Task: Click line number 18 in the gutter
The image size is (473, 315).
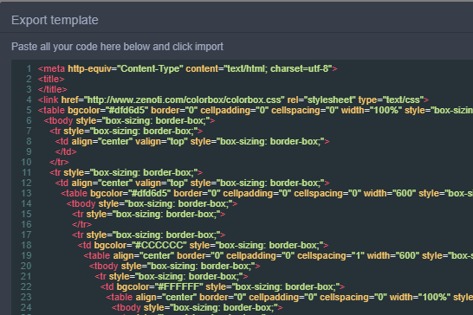Action: 26,246
